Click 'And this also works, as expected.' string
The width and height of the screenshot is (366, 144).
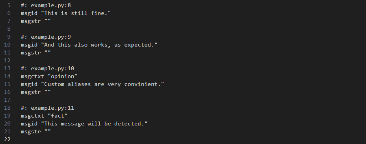pyautogui.click(x=99, y=45)
